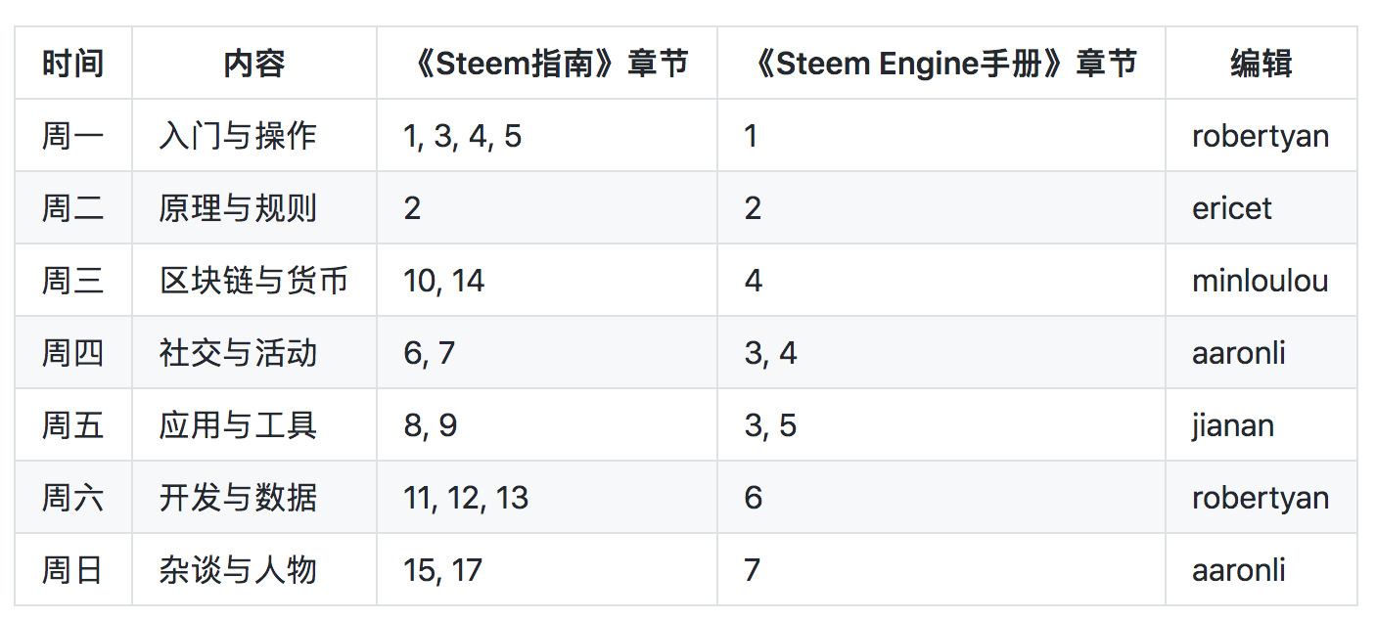Screen dimensions: 1376x620
Task: Click the 杂谈与人物 cell
Action: click(x=238, y=570)
